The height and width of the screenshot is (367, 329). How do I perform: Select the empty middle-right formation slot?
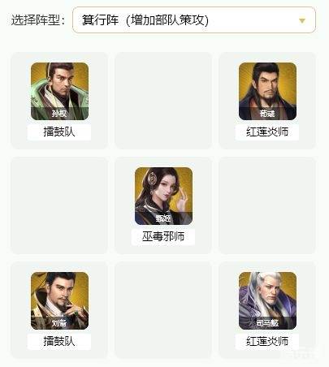click(267, 205)
